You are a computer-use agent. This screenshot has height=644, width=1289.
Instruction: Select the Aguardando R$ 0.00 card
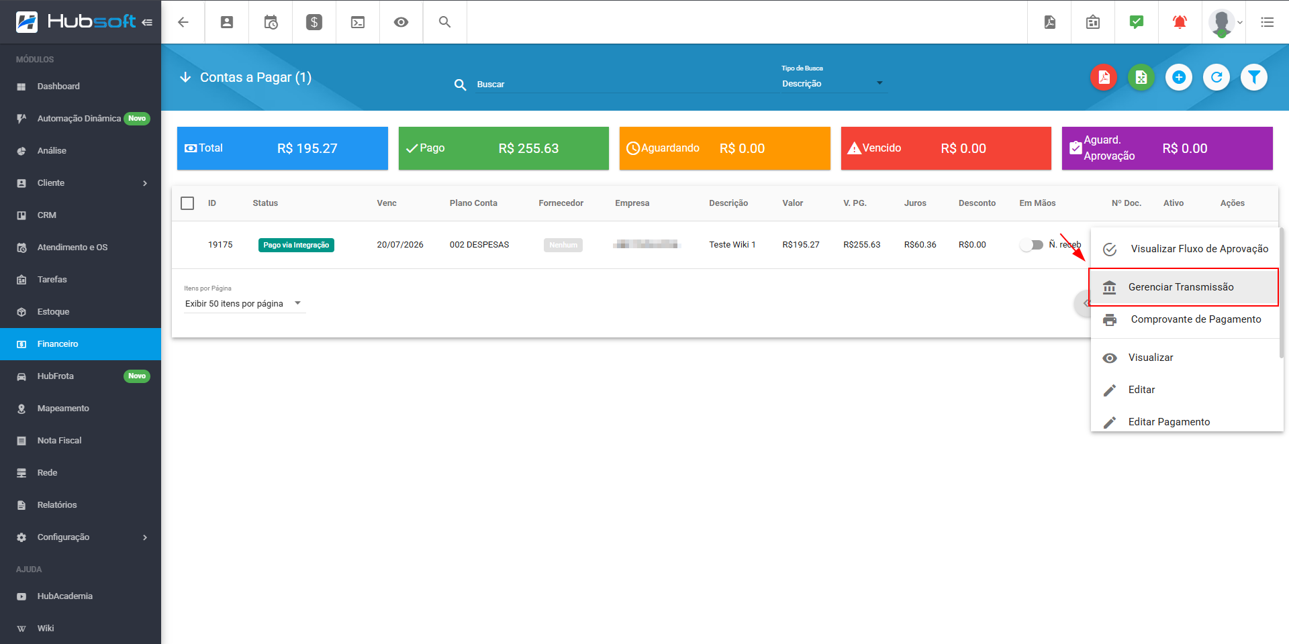coord(725,148)
